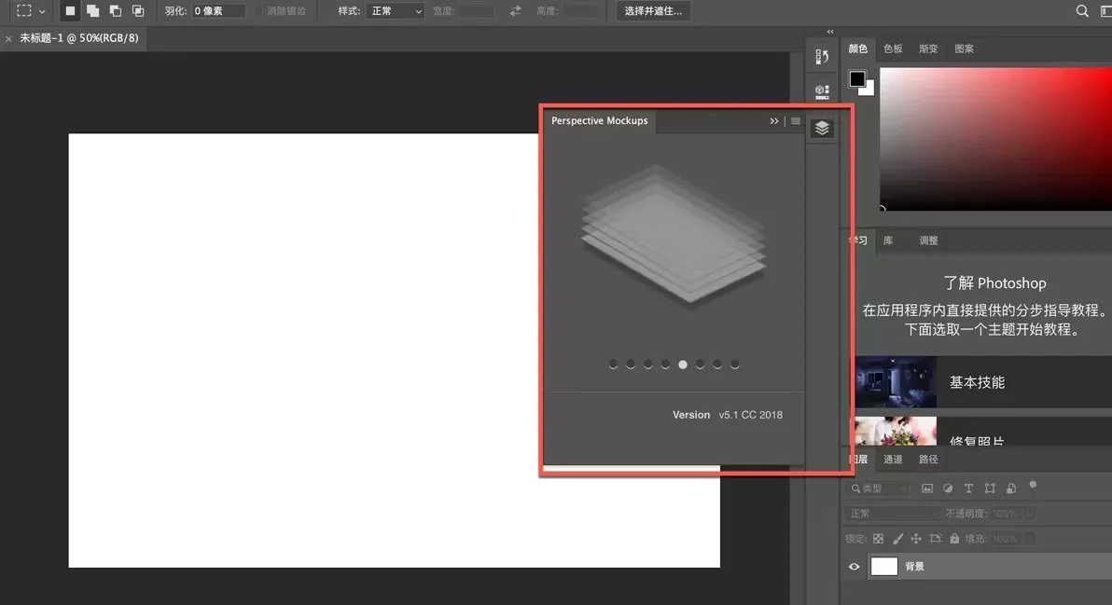Click the Lock transparent pixels icon

pyautogui.click(x=878, y=538)
